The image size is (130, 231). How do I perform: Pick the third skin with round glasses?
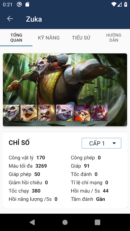click(47, 113)
